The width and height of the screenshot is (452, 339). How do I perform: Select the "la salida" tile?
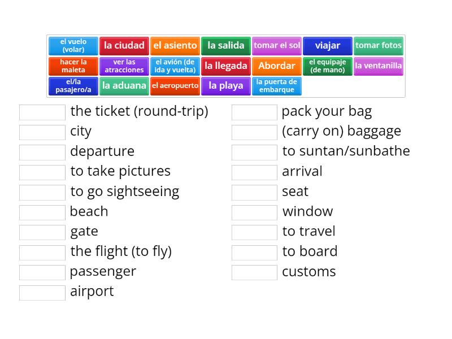[x=226, y=46]
